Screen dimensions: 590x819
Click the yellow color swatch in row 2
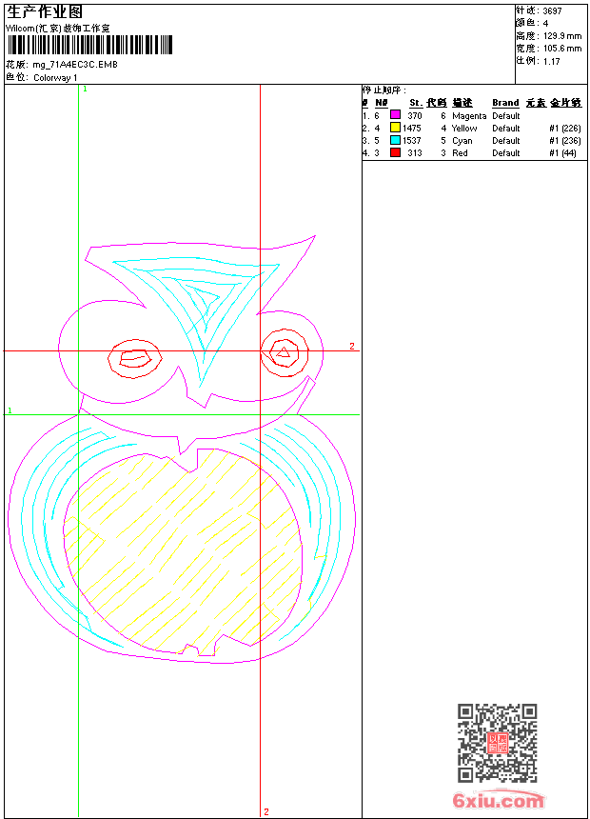tap(395, 127)
